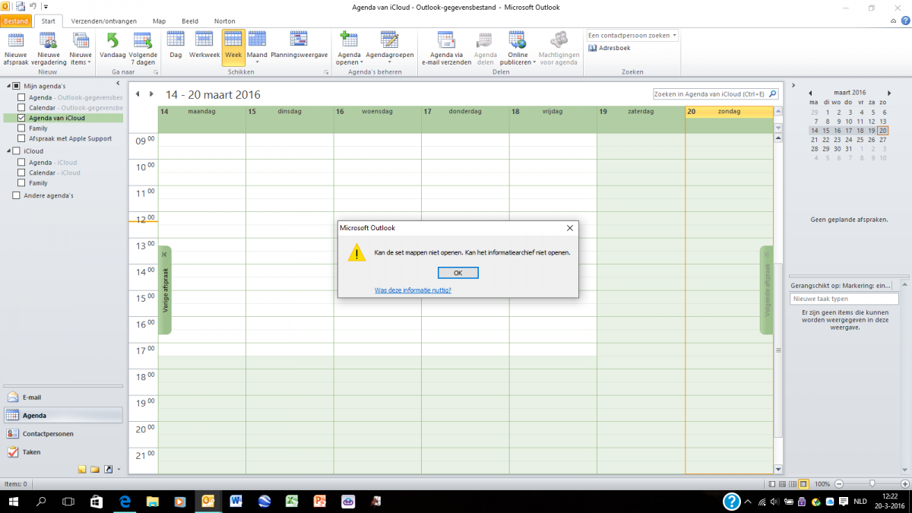This screenshot has width=912, height=513.
Task: Click Agenda via e-mail verzenden
Action: point(446,49)
